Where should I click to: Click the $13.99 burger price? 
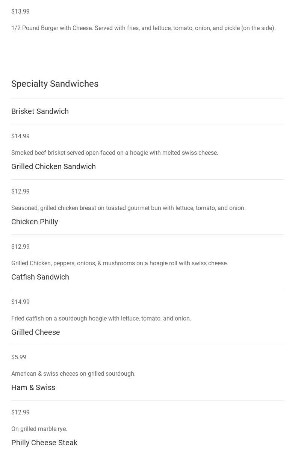click(x=20, y=12)
